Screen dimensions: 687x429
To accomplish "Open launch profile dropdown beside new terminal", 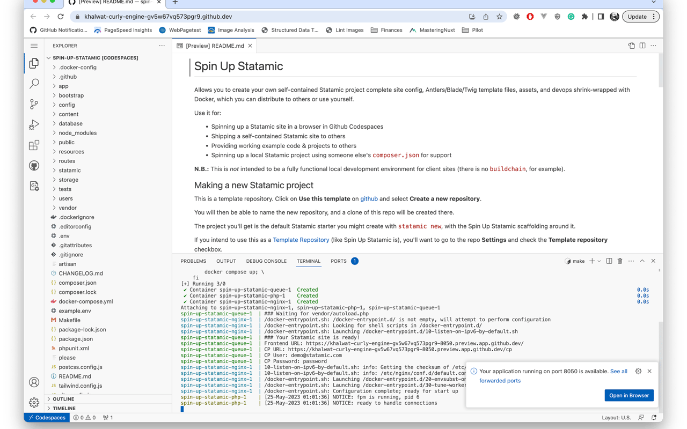I will tap(599, 261).
